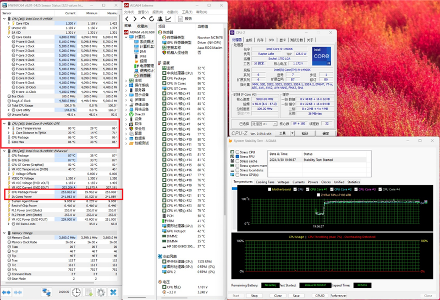The height and width of the screenshot is (300, 440).
Task: Select DMI item in AIDA64 tree
Action: click(x=140, y=52)
